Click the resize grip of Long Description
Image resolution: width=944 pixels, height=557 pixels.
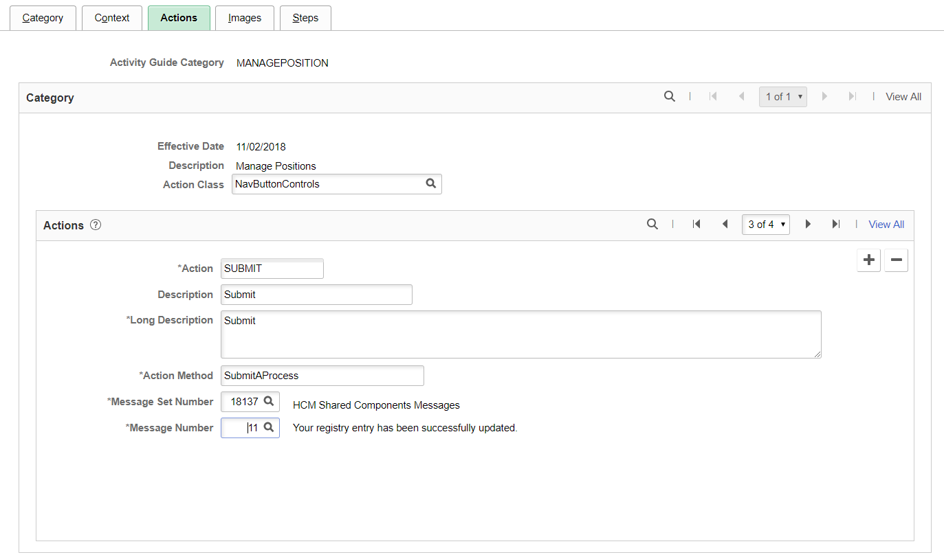tap(817, 354)
